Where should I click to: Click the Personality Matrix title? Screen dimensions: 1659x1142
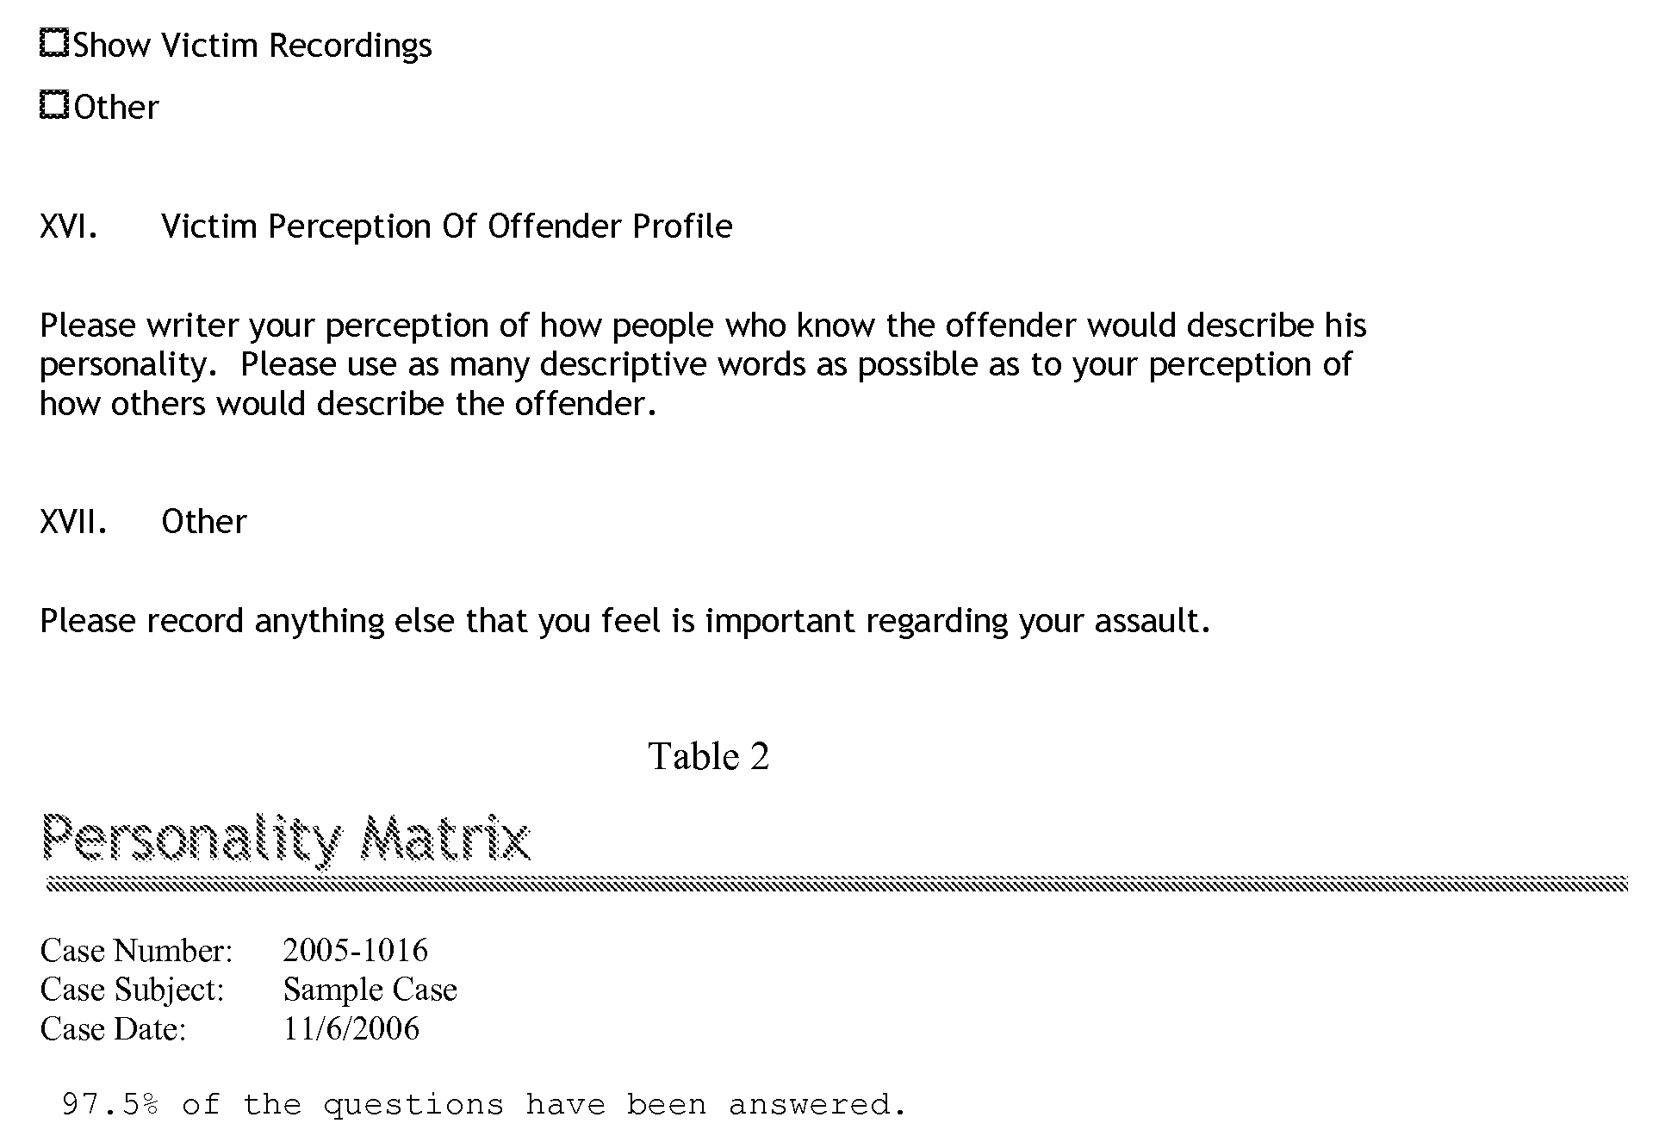[x=286, y=838]
